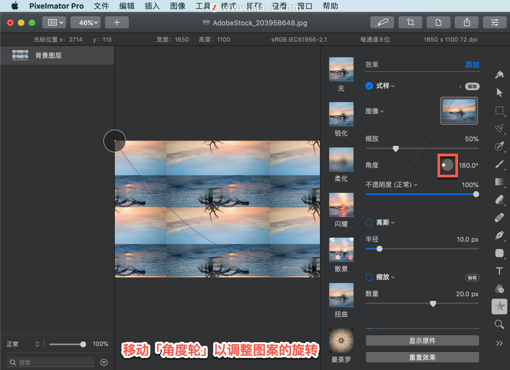Open layer blend mode 正常 selector
Viewport: 510px width, 370px height.
click(23, 344)
